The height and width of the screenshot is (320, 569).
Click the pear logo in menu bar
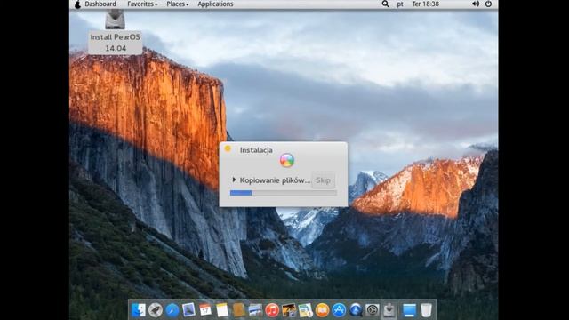coord(77,4)
